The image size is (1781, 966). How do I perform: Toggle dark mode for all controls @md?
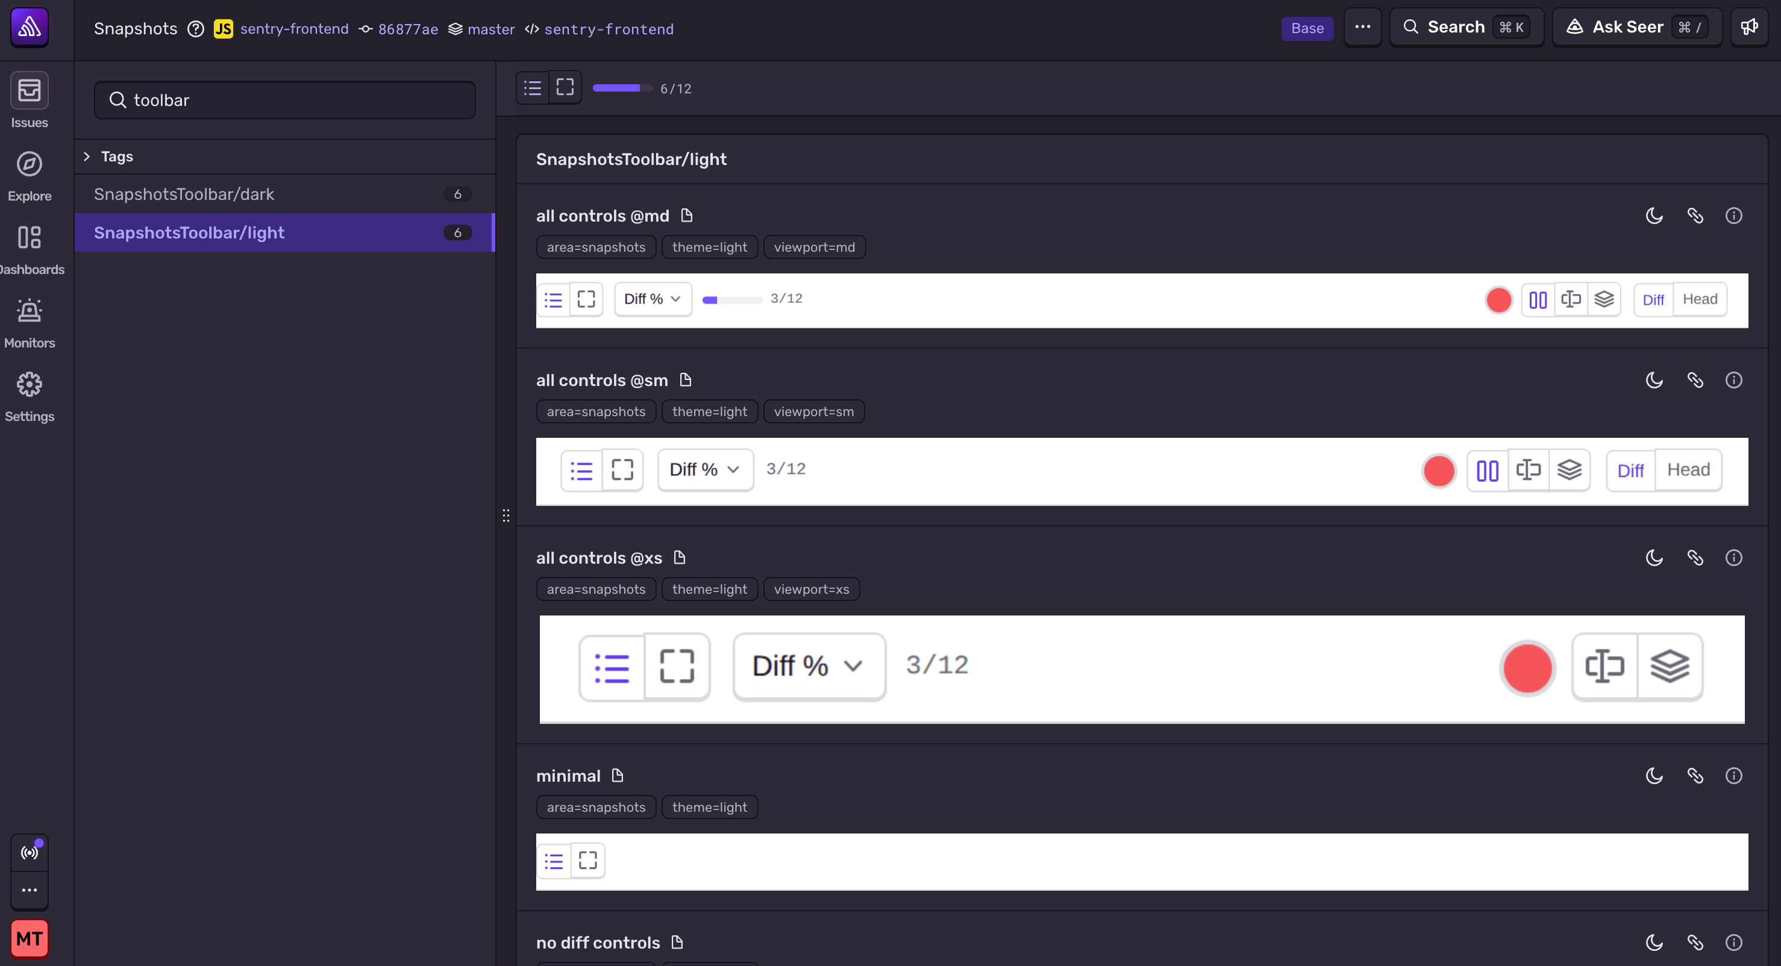[1654, 216]
